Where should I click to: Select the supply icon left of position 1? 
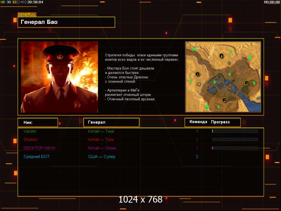coord(191,81)
